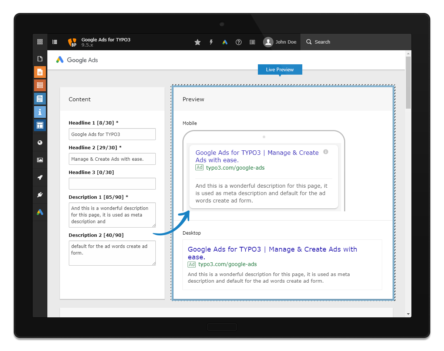Click the 'Headline 1 [8/30] *' label
This screenshot has width=444, height=351.
tap(94, 123)
